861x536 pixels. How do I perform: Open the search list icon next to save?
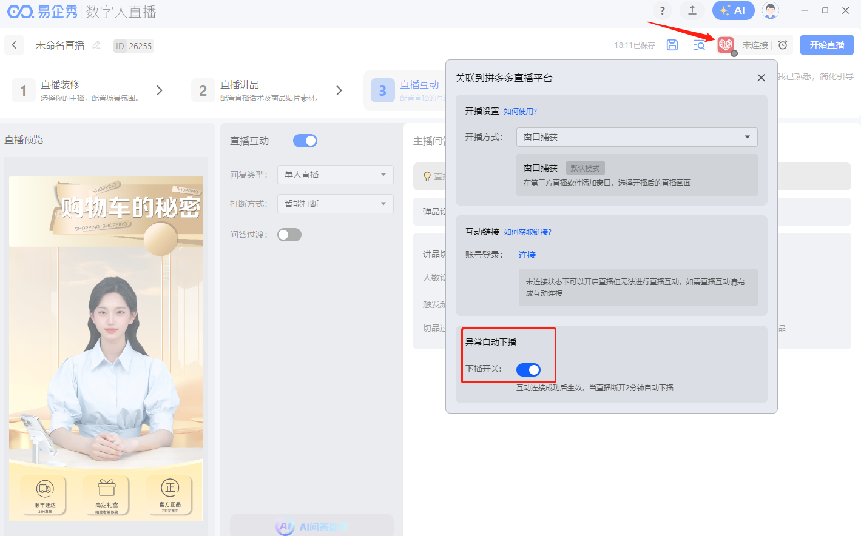[x=699, y=45]
